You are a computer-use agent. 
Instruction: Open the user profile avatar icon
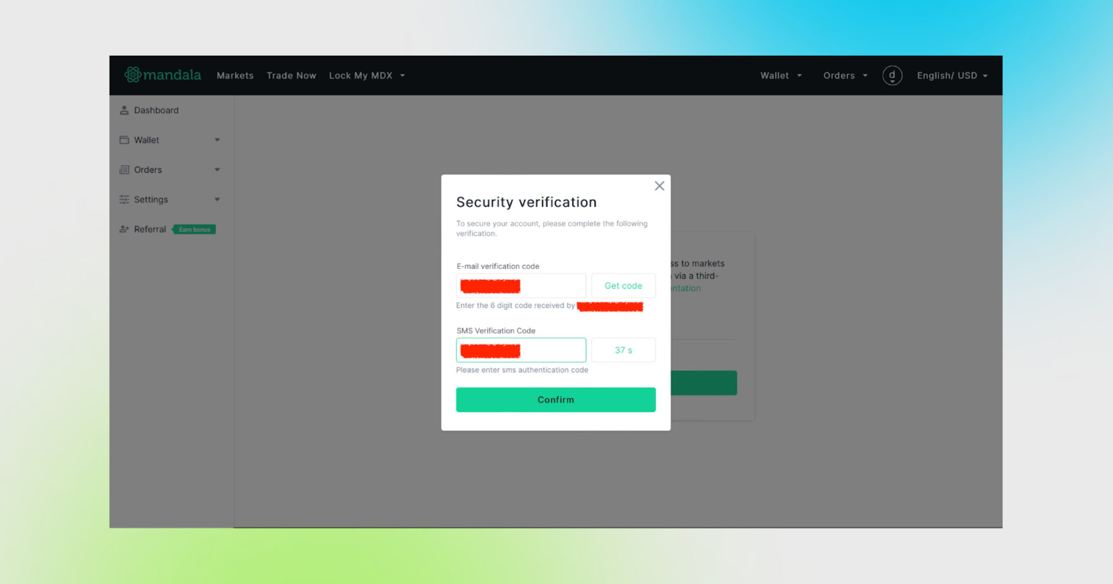(892, 75)
